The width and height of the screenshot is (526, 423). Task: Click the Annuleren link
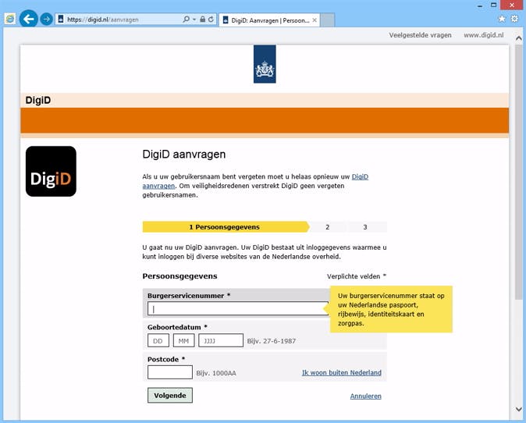[x=366, y=396]
